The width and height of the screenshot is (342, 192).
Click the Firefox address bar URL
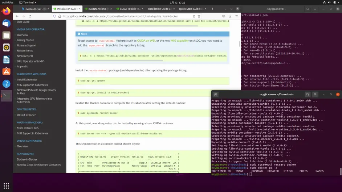[x=120, y=16]
